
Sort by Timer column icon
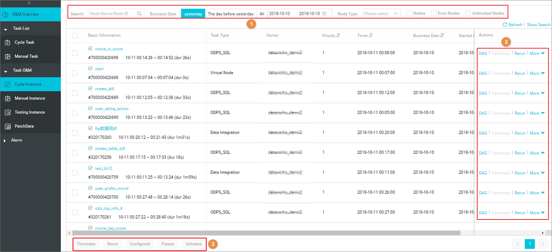pos(371,35)
